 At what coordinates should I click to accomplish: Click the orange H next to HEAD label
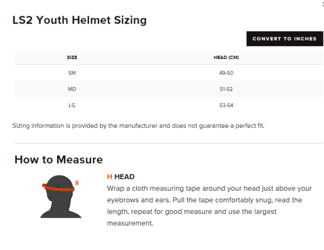[x=110, y=177]
